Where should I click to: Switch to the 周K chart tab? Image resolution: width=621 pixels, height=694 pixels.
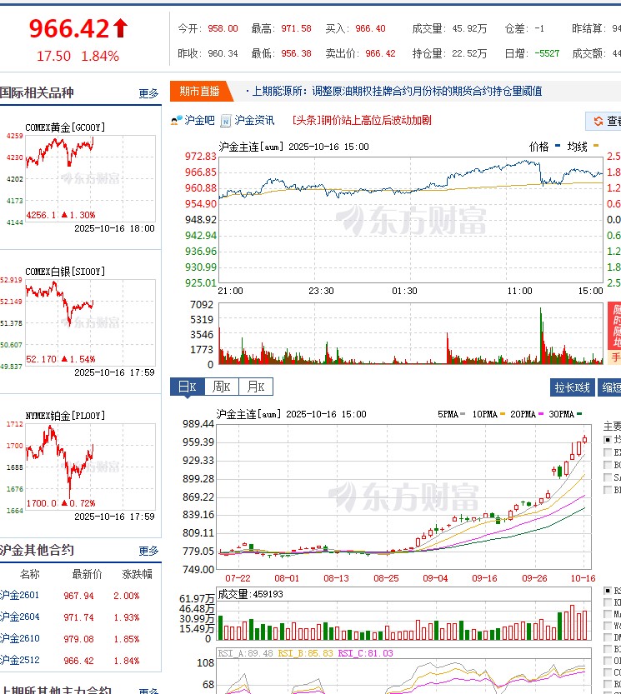(222, 387)
